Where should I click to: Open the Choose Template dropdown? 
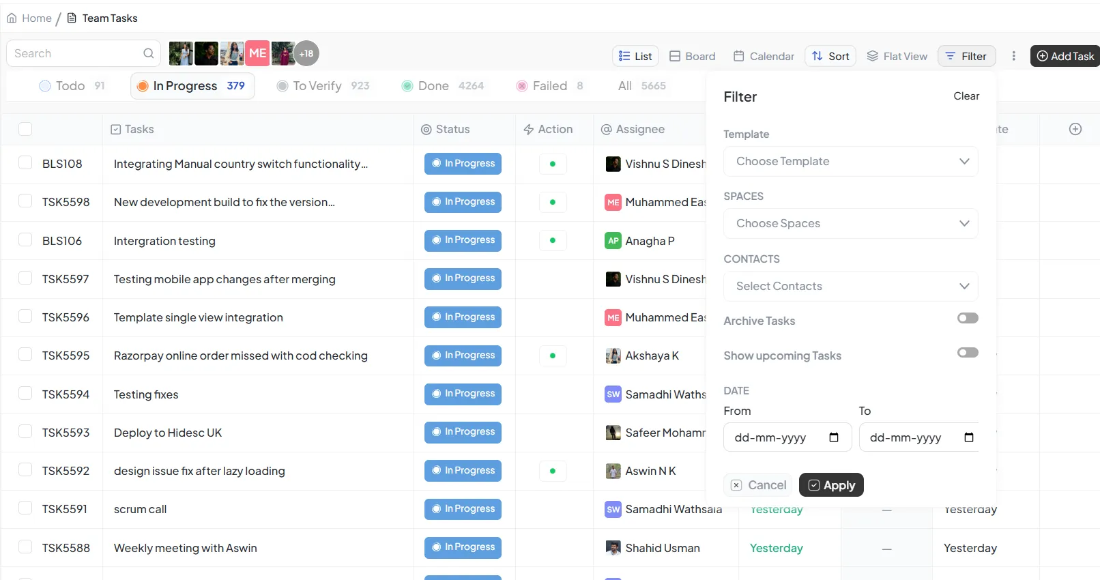850,162
